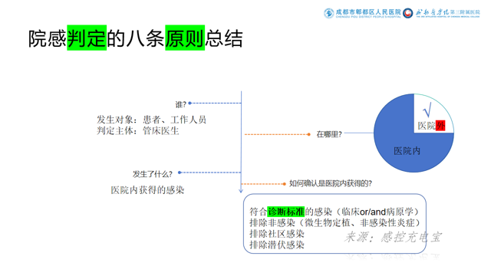
Task: Click the 第三附属医院 text in header
Action: (465, 12)
